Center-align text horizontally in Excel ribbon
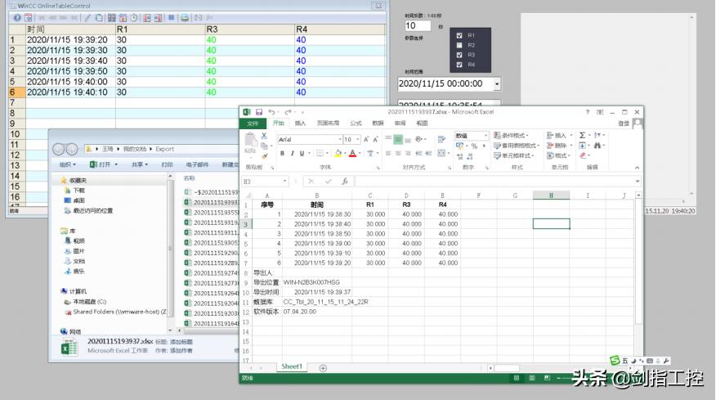The image size is (716, 400). [x=398, y=153]
